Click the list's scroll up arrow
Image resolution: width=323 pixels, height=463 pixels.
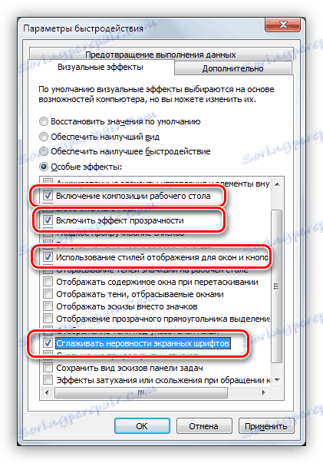(x=277, y=184)
